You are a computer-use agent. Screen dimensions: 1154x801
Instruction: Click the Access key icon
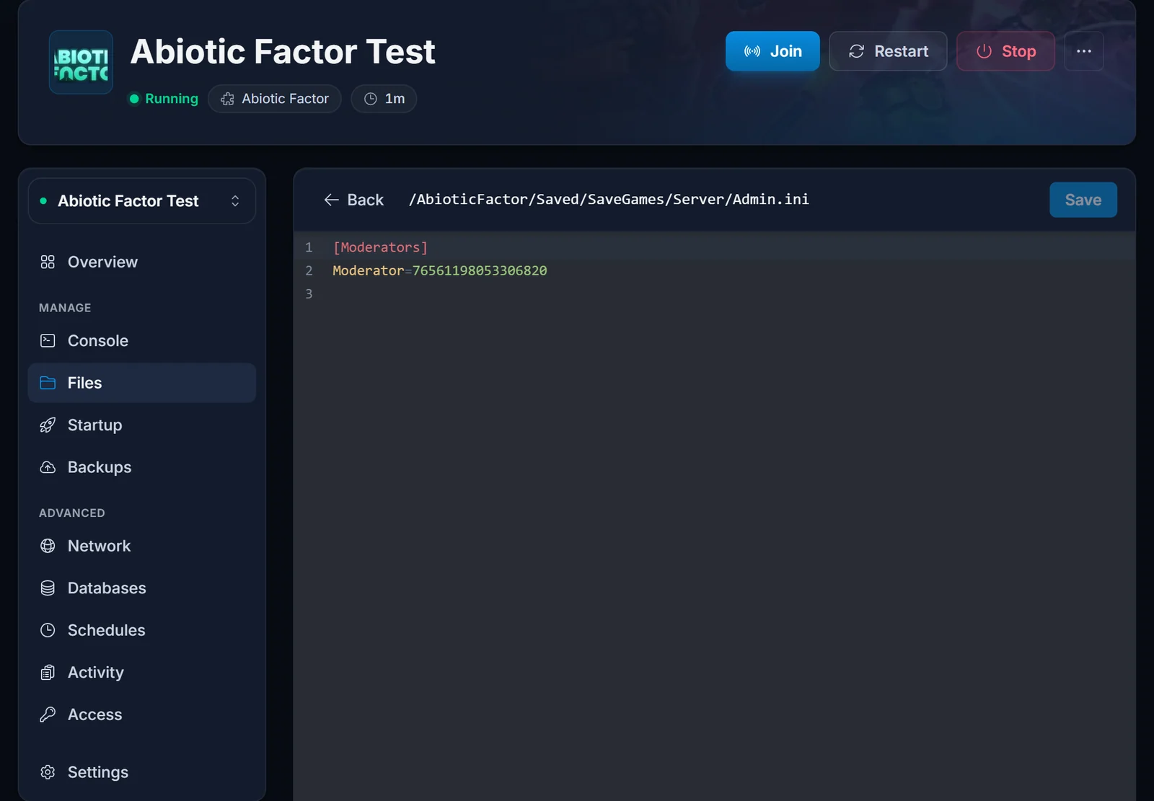[48, 714]
